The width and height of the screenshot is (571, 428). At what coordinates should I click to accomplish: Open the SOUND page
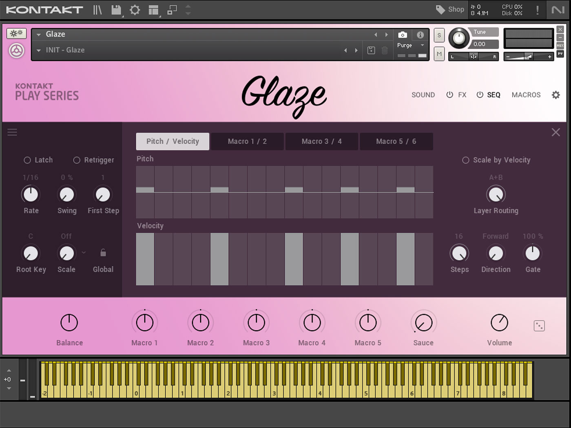(423, 95)
